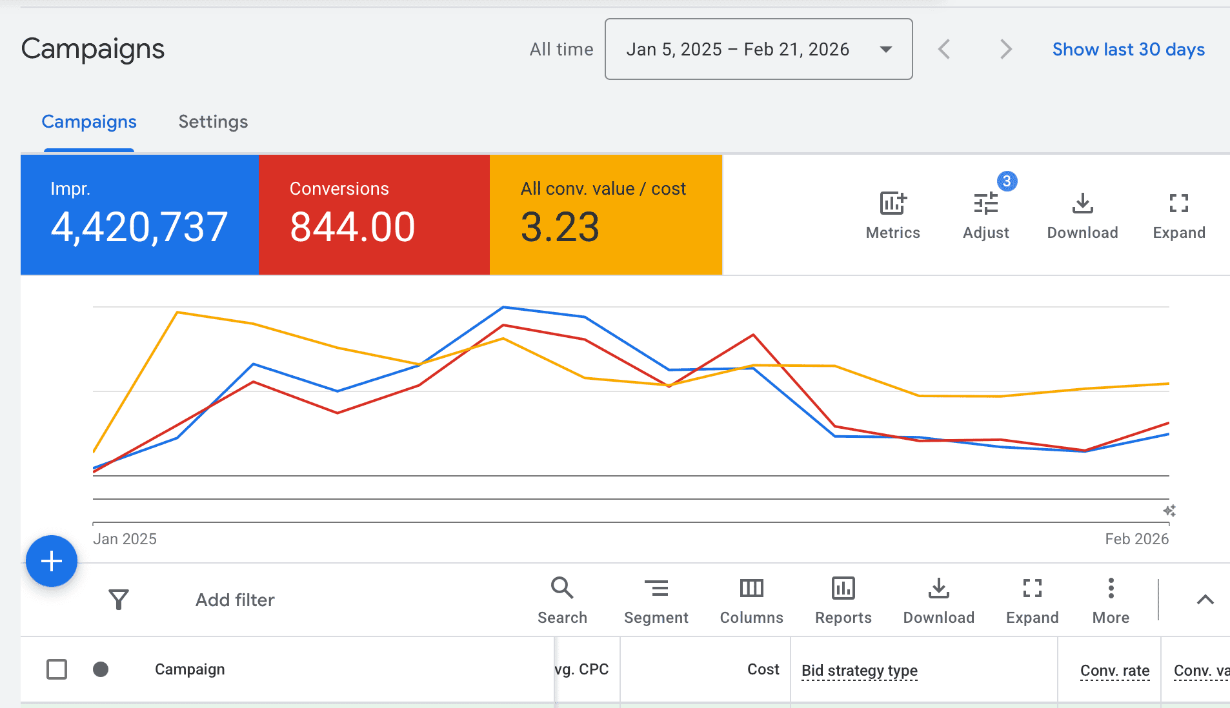Collapse the table toolbar with chevron
This screenshot has height=708, width=1230.
pos(1205,600)
